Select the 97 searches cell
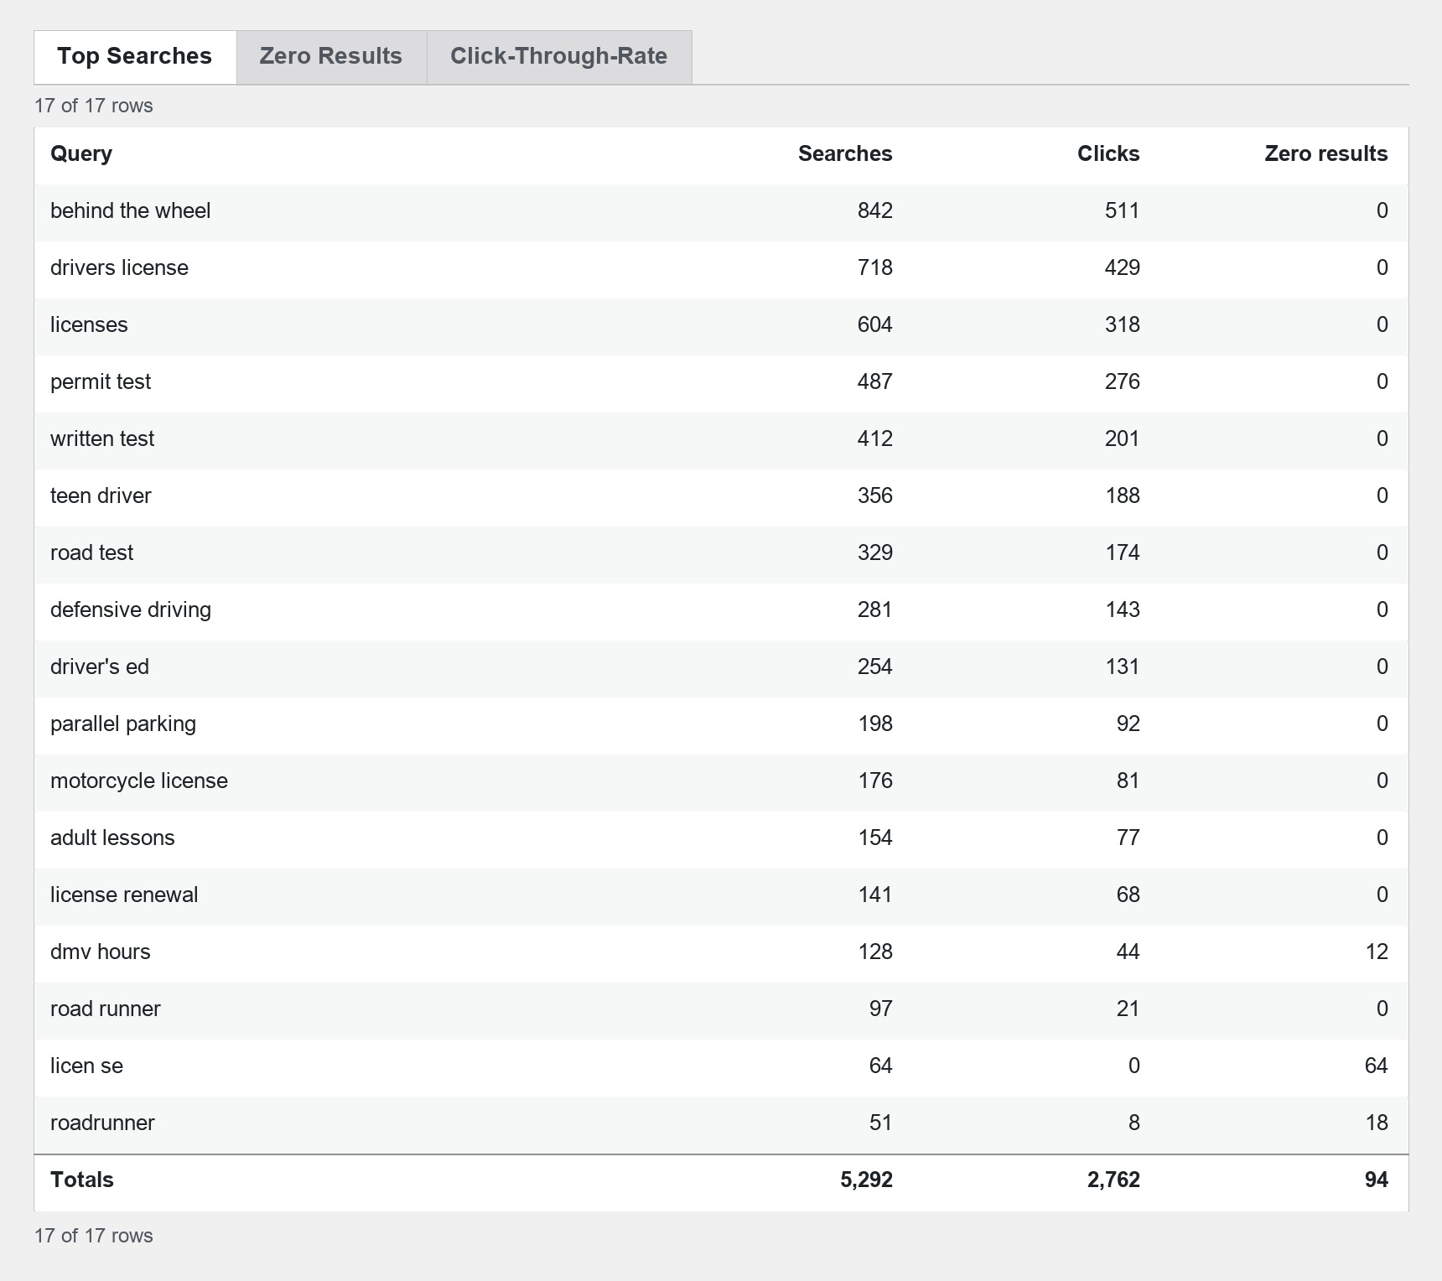Viewport: 1442px width, 1281px height. 881,1009
